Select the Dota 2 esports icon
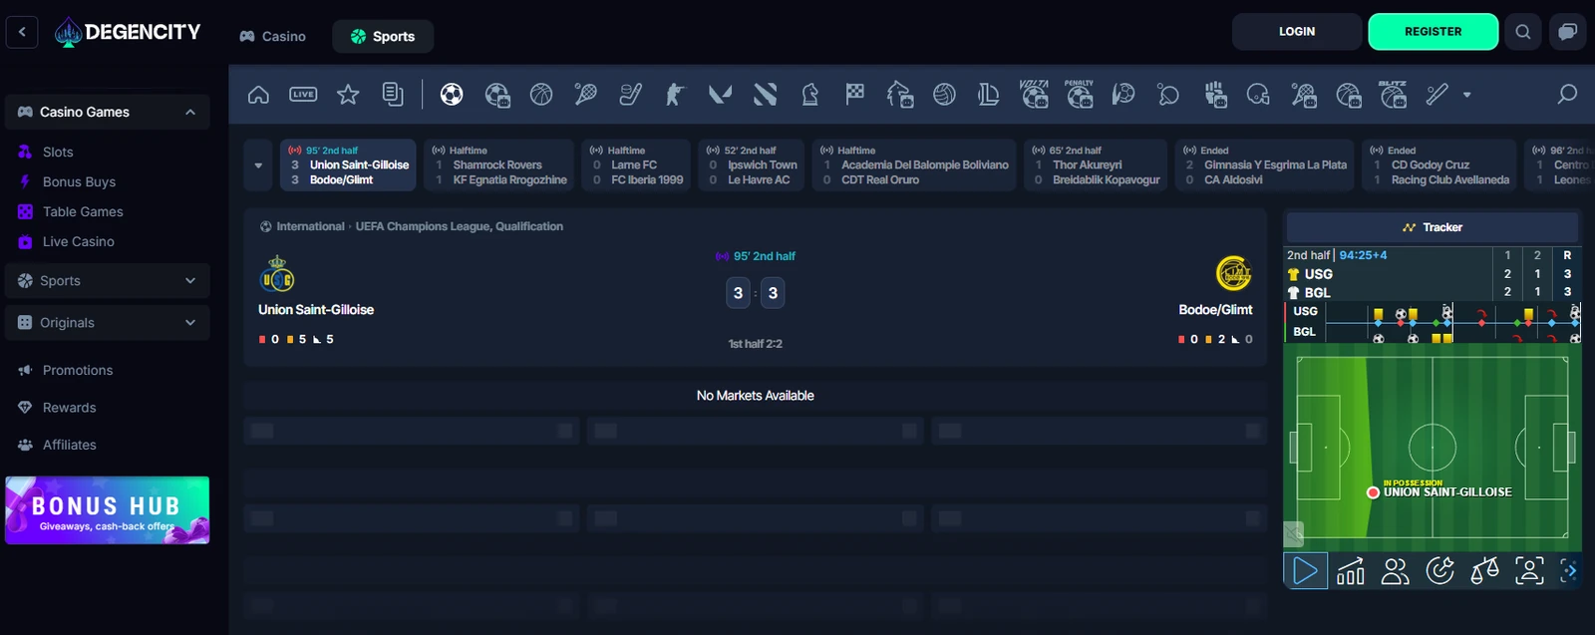Image resolution: width=1595 pixels, height=635 pixels. pos(765,95)
